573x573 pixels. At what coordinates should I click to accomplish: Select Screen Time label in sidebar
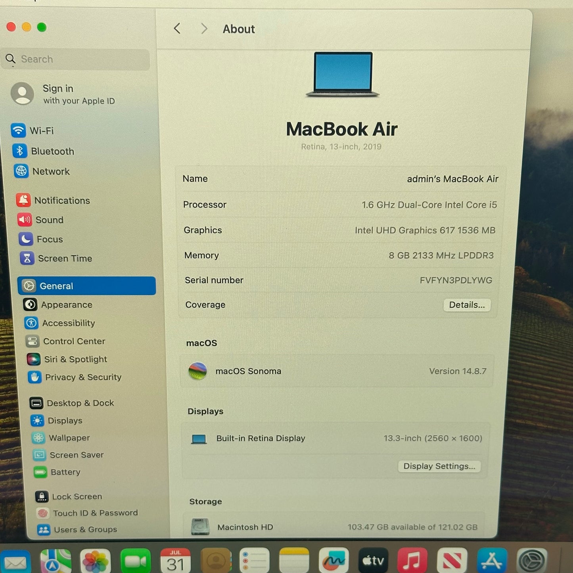[65, 258]
